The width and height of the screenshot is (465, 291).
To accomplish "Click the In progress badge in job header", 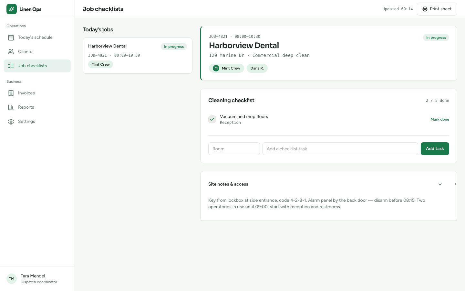I will click(x=436, y=38).
